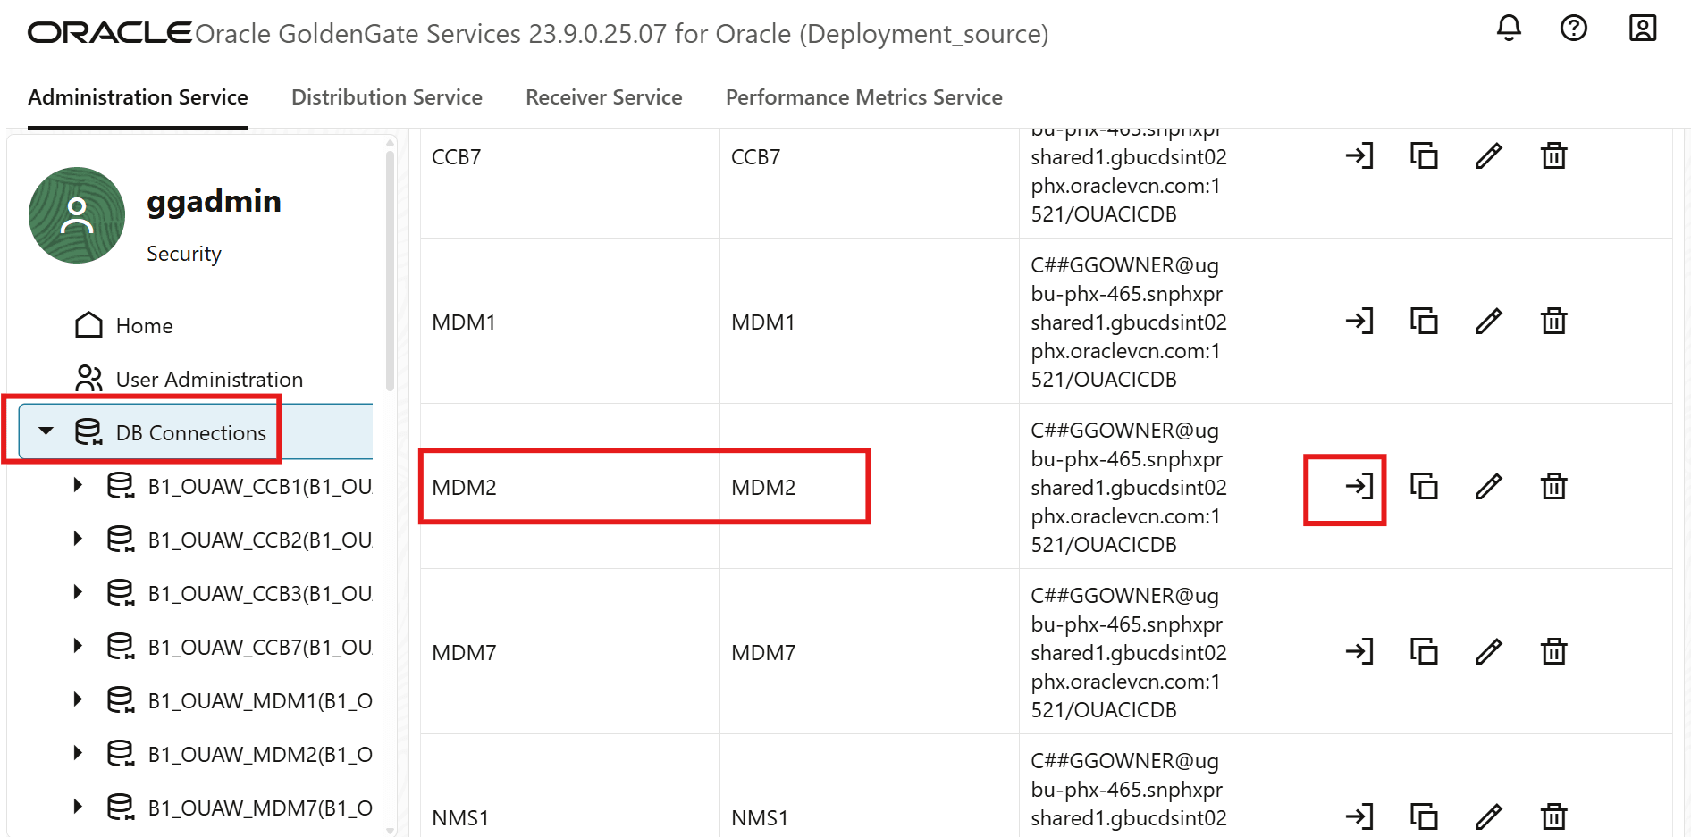Edit the NMS1 connection with pencil icon

point(1488,816)
